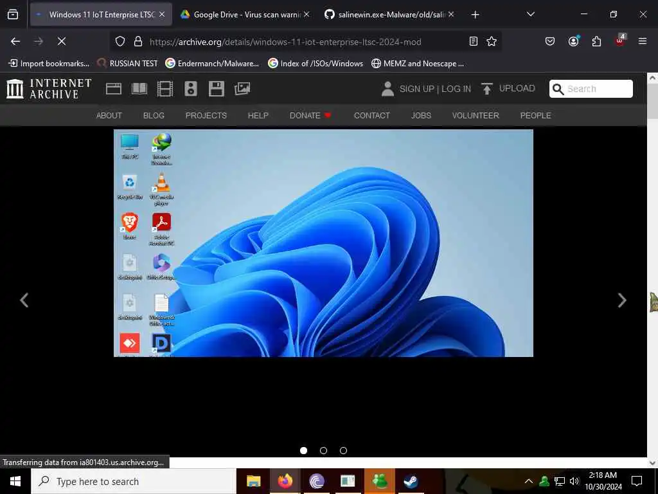Open the CONTACT menu item

click(372, 115)
